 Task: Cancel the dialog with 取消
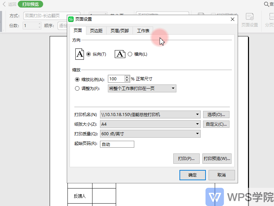pos(222,175)
